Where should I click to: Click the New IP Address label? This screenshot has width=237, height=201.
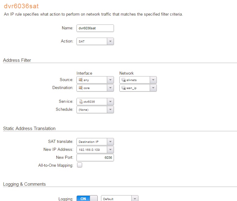pyautogui.click(x=58, y=149)
